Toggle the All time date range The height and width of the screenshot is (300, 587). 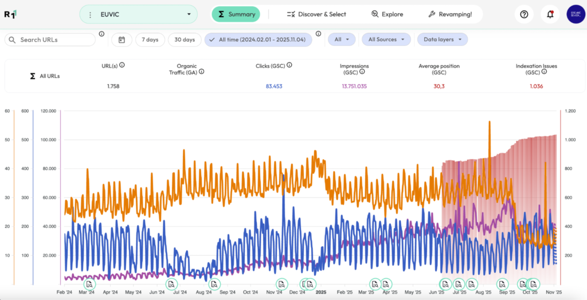tap(258, 40)
